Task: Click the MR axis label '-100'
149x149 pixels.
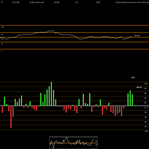Action: [x=146, y=131]
